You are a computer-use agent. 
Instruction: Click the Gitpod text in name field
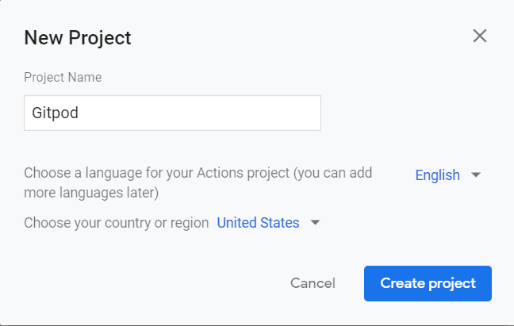coord(55,113)
